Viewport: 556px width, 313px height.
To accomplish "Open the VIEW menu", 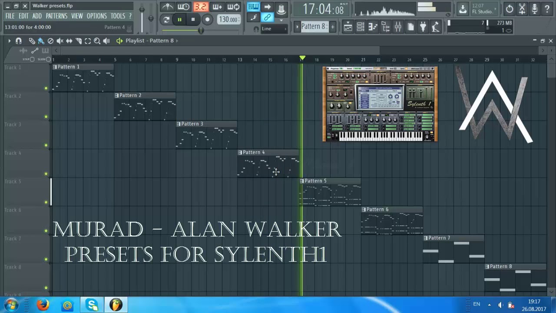I will click(x=77, y=16).
